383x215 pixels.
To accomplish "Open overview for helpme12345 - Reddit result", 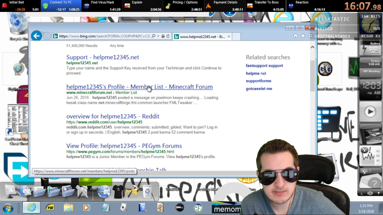I will (113, 116).
